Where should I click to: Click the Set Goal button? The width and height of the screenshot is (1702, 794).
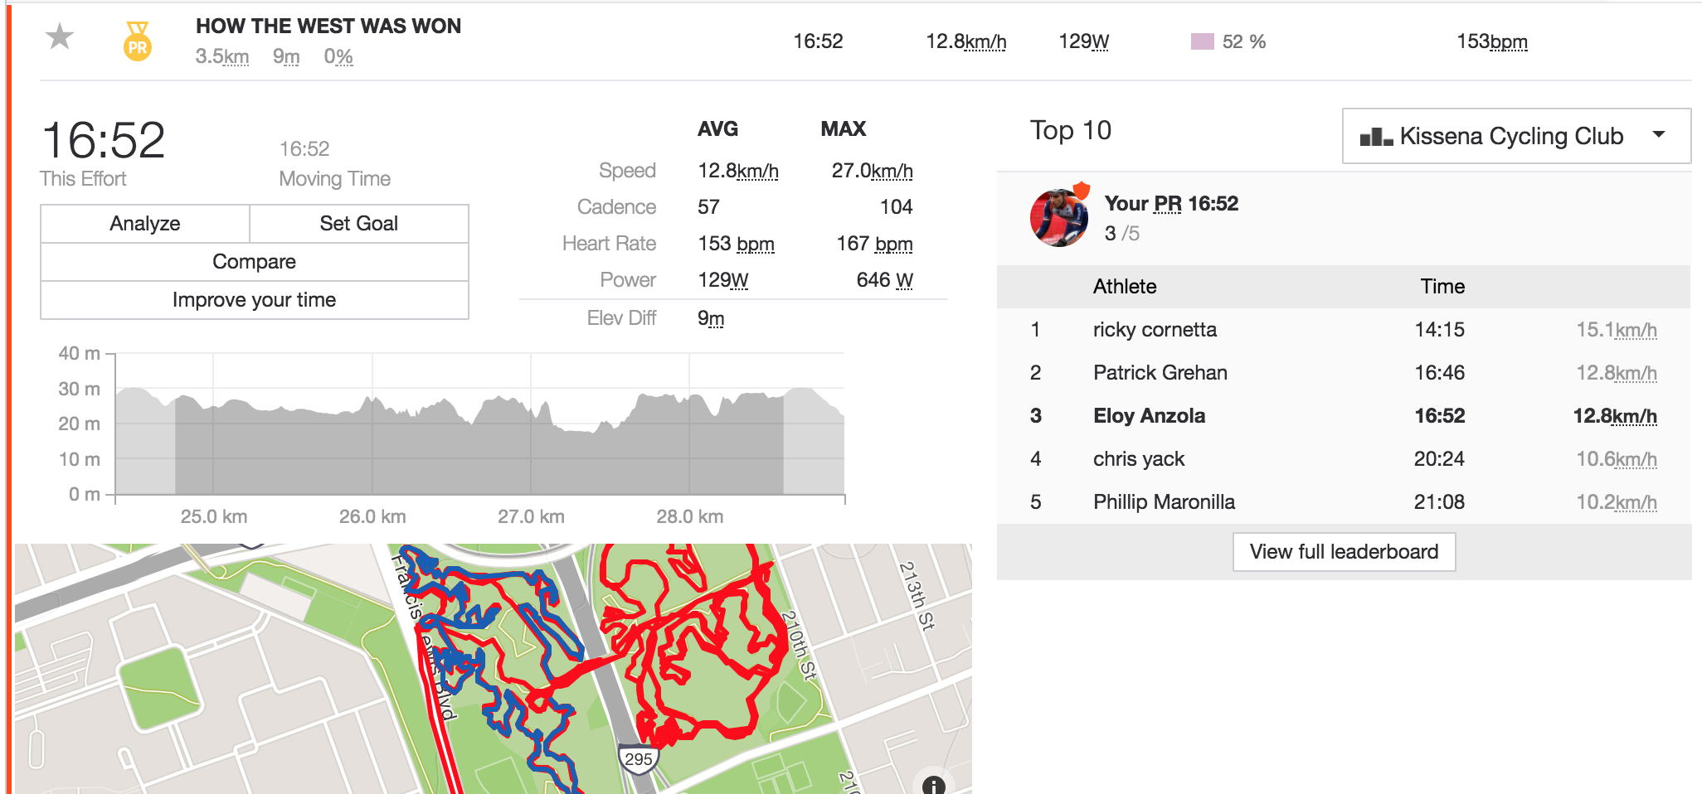(359, 224)
